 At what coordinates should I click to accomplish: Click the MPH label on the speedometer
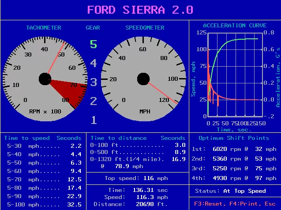tap(145, 112)
